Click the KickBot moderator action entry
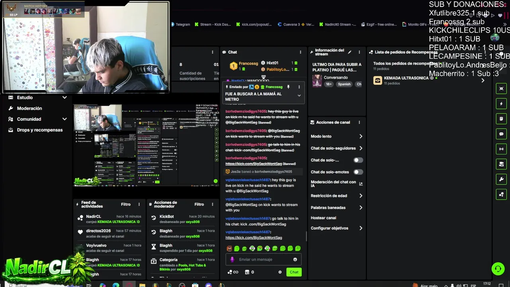This screenshot has width=510, height=287. pyautogui.click(x=182, y=219)
